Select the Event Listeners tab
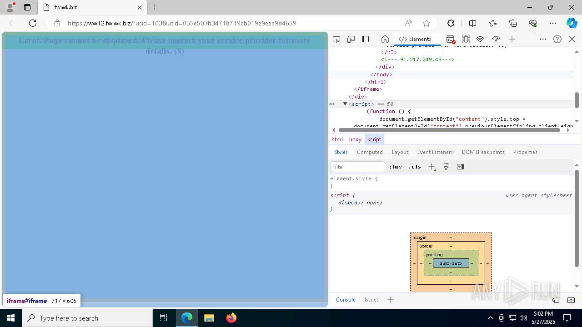This screenshot has width=582, height=327. pos(435,152)
